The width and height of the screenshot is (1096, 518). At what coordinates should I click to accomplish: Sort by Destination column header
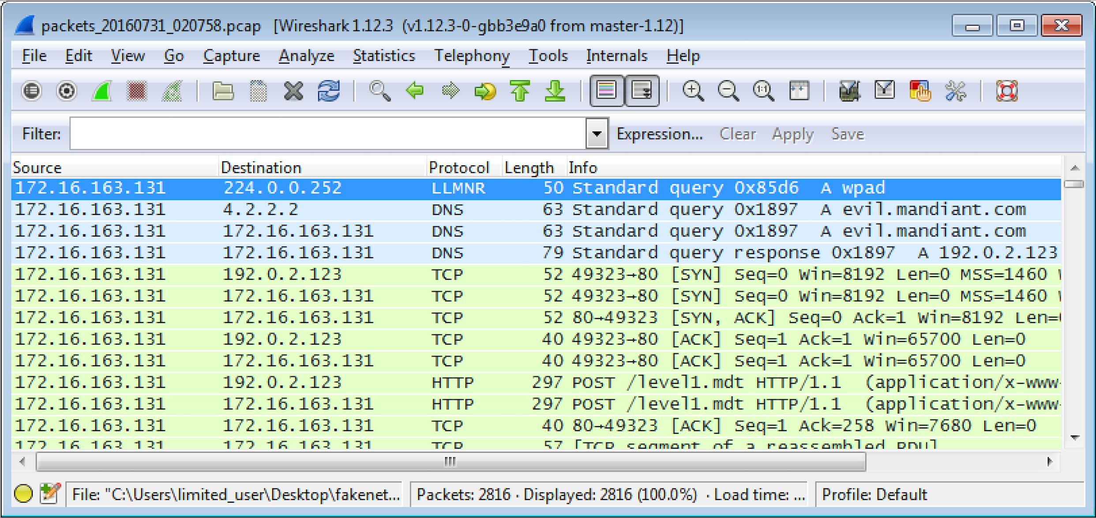pos(323,168)
